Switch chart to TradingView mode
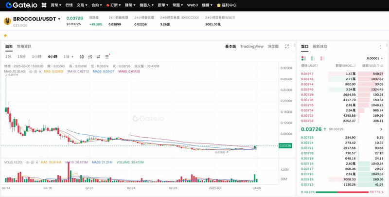This screenshot has height=197, width=389. 251,46
